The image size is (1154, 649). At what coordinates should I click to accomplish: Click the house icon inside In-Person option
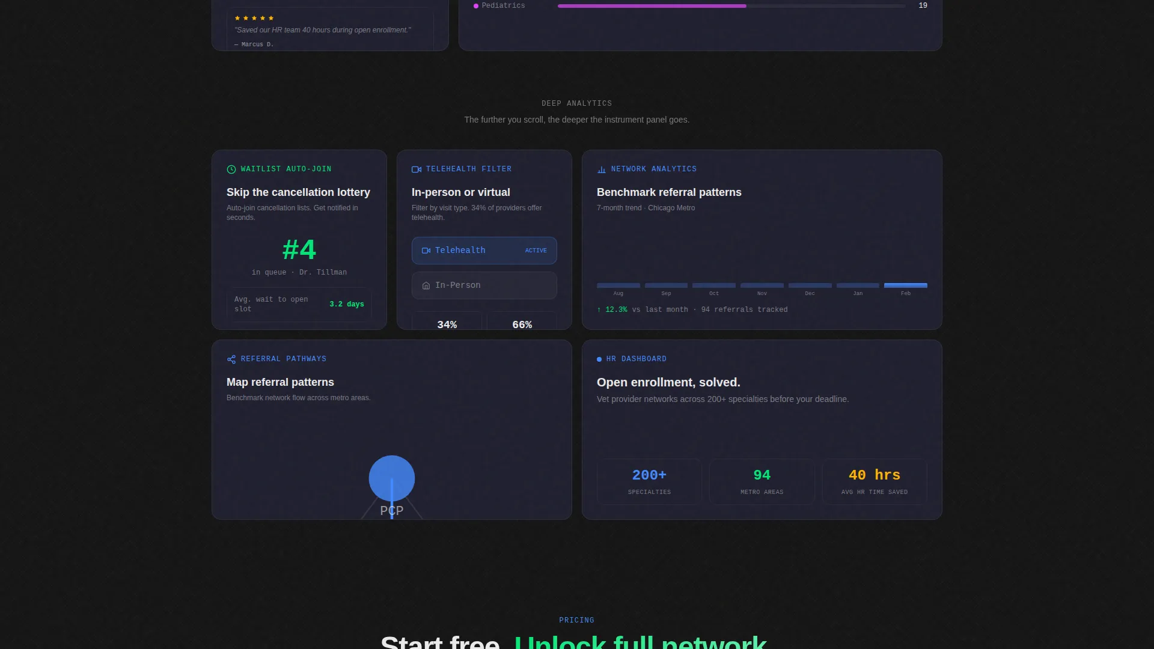click(x=426, y=285)
